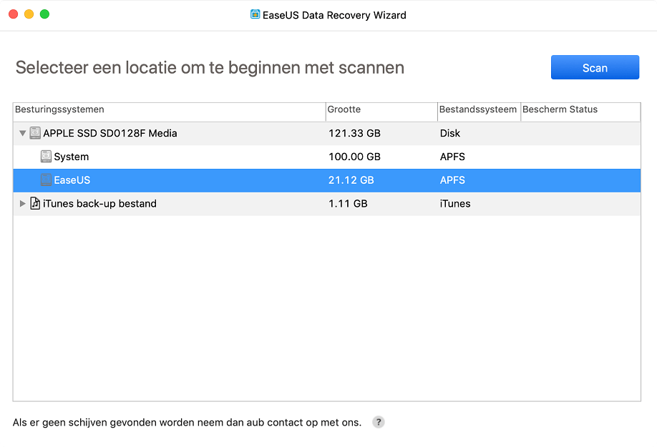Click the yellow minimize window button
The width and height of the screenshot is (657, 447).
coord(29,14)
